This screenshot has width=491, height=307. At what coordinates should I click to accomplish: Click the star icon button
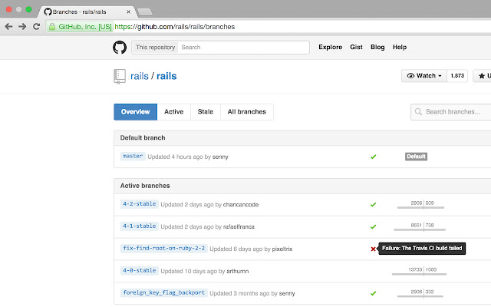tap(482, 76)
